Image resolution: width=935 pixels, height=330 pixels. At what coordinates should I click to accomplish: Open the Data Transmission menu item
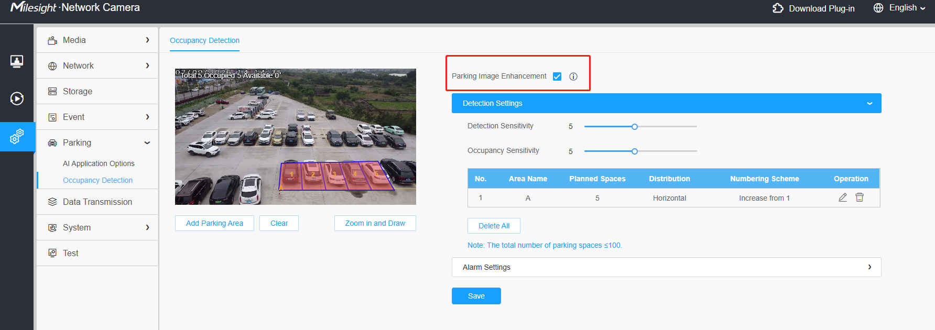point(97,202)
